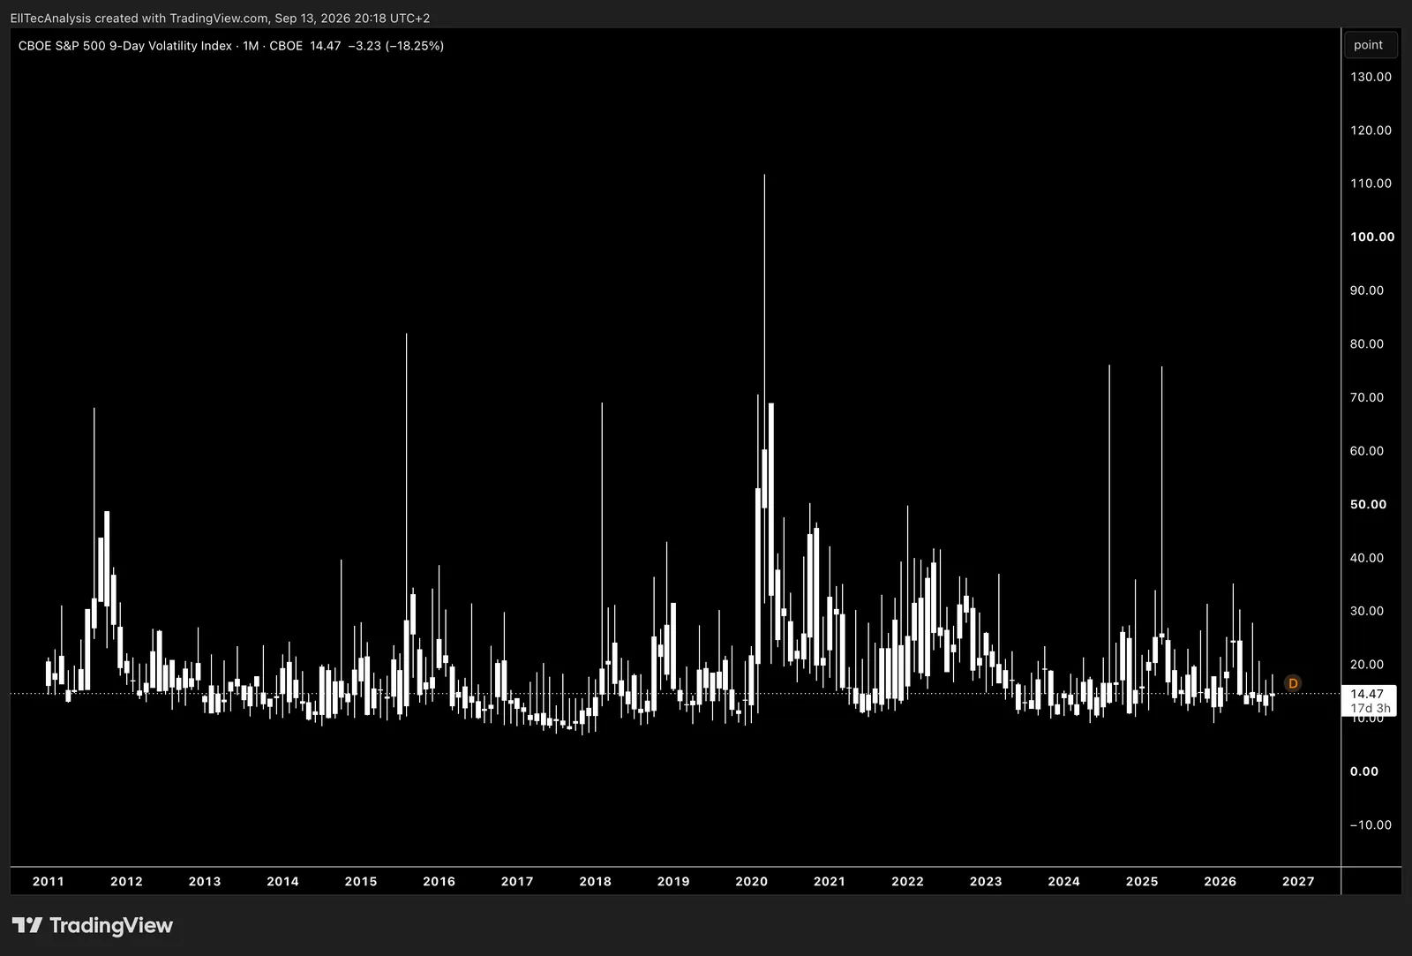Image resolution: width=1412 pixels, height=956 pixels.
Task: Click the CBOE S&P 500 9-Day Volatility Index title
Action: (125, 46)
